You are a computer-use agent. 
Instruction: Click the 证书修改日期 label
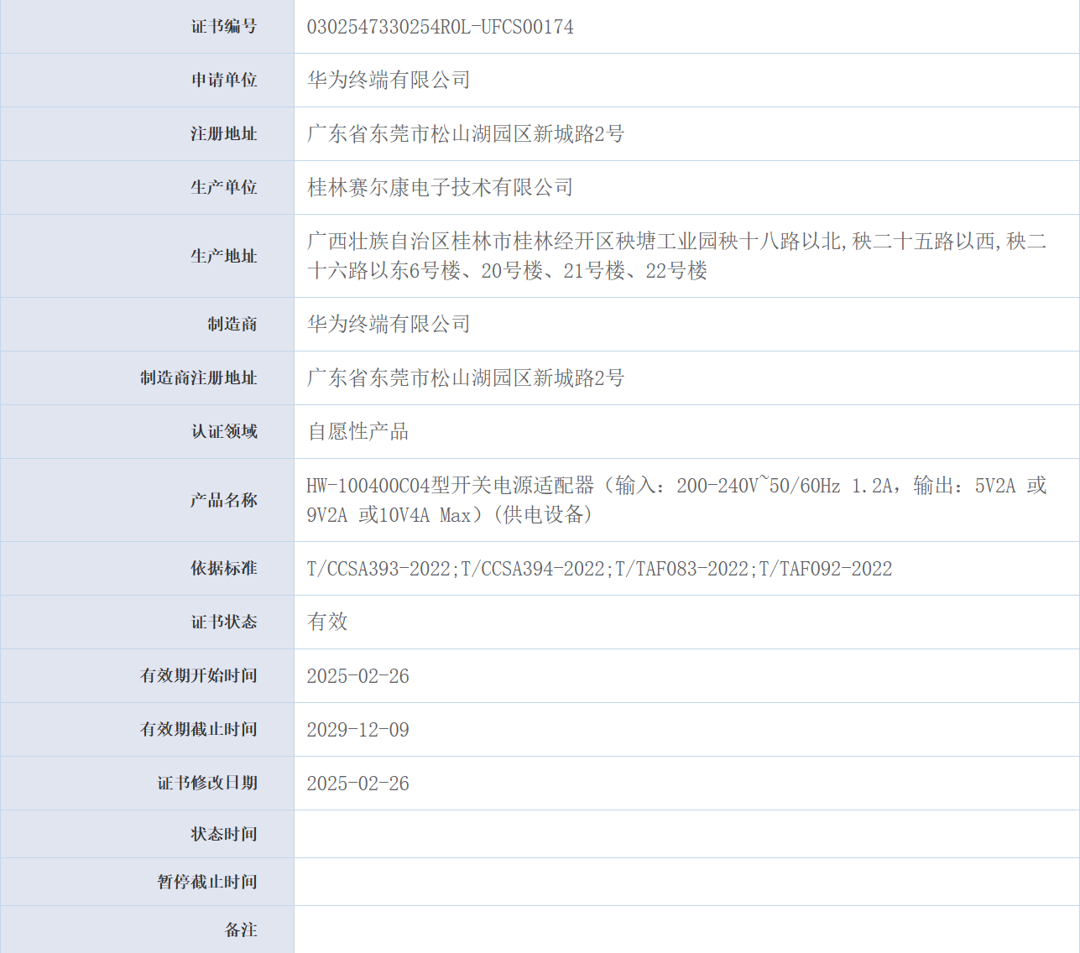[207, 784]
